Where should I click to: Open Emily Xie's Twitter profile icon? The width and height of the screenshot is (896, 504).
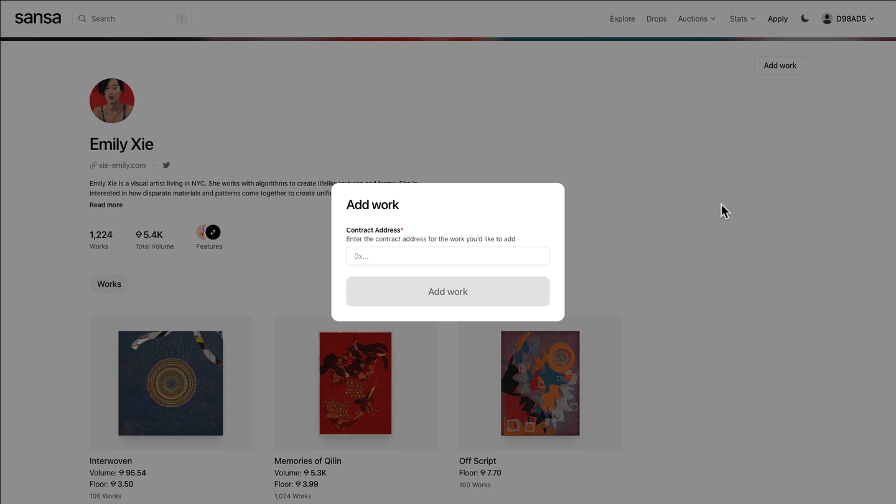coord(166,166)
